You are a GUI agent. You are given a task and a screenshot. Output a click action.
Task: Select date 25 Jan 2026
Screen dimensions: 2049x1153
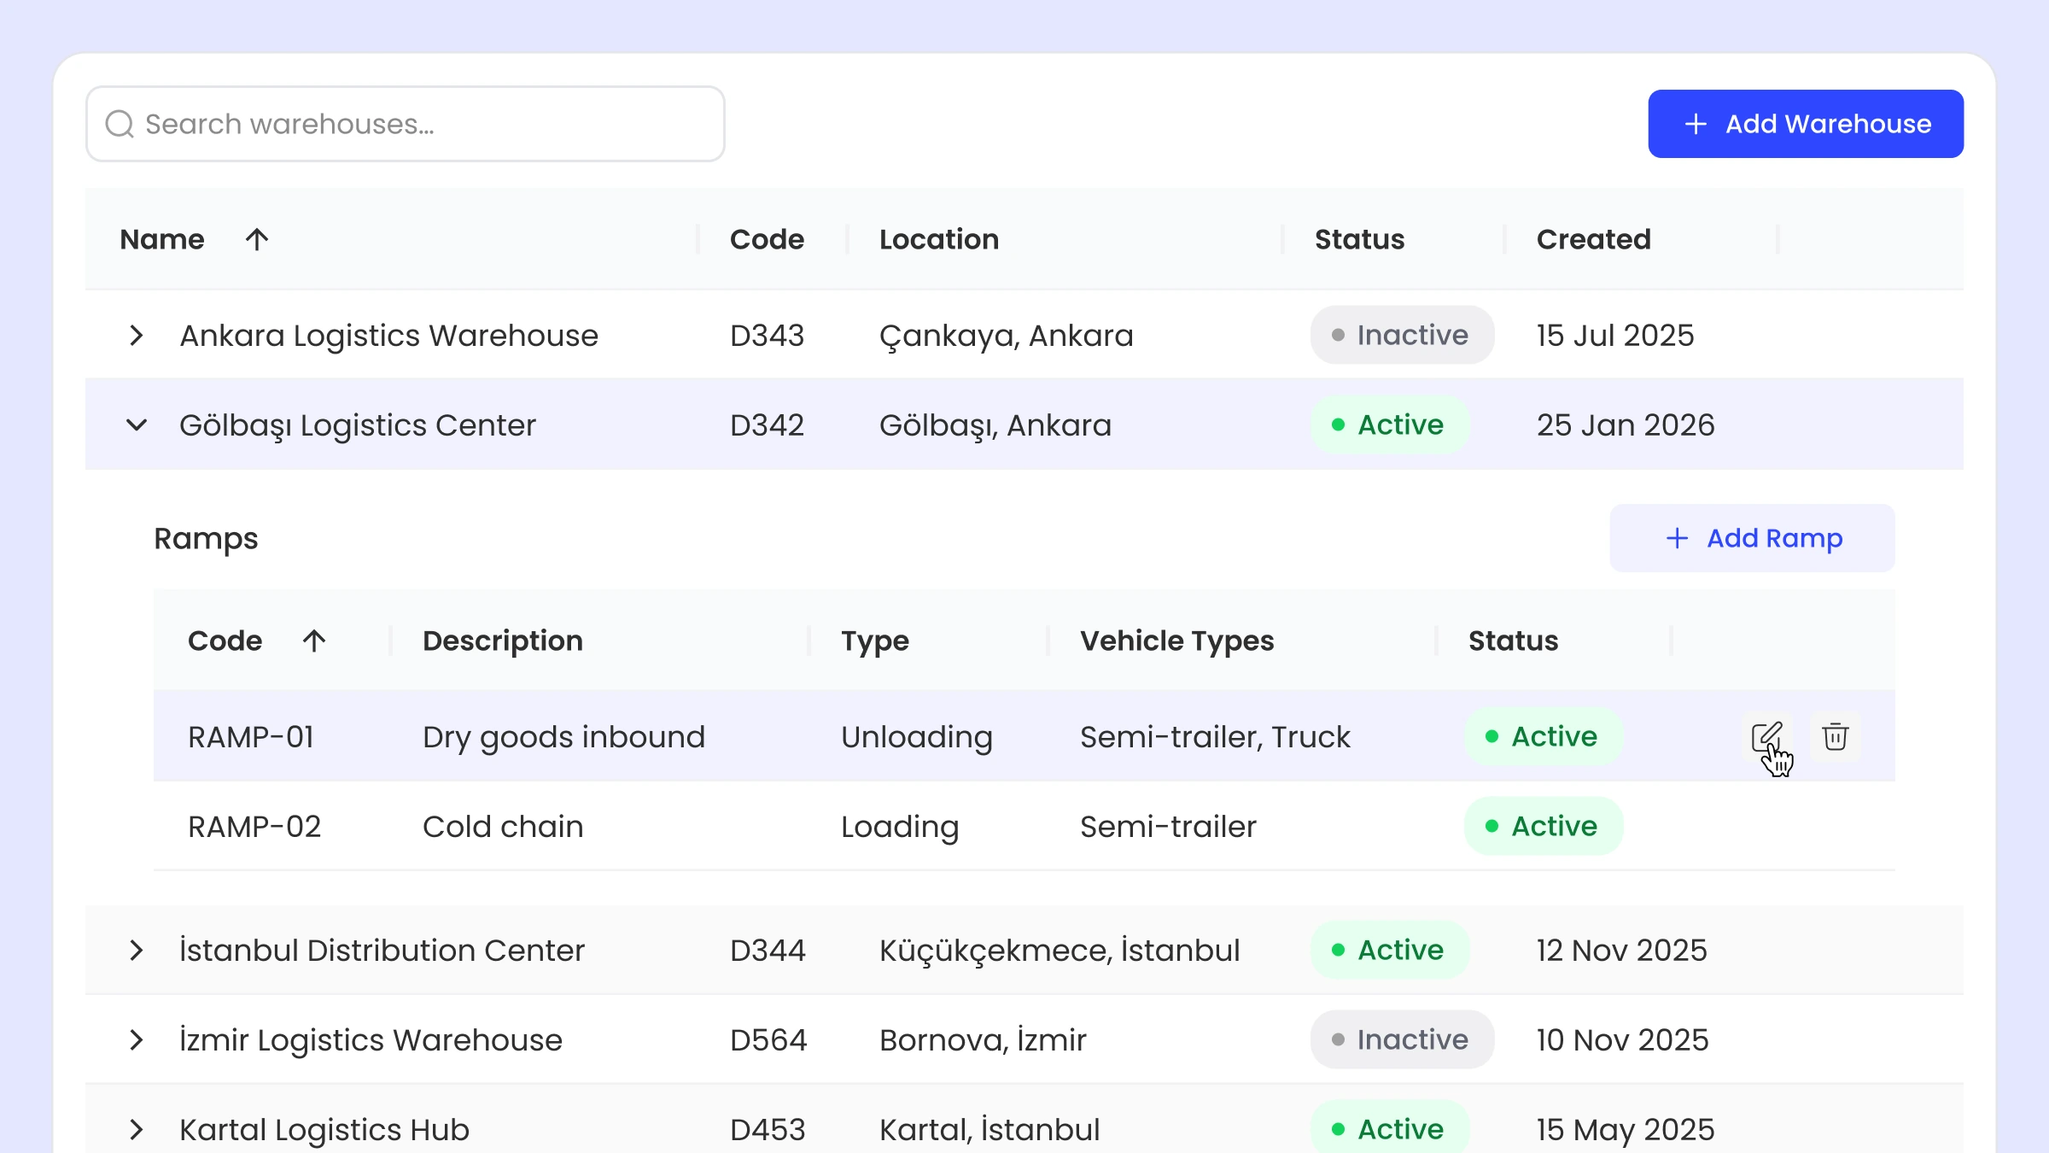click(1626, 425)
